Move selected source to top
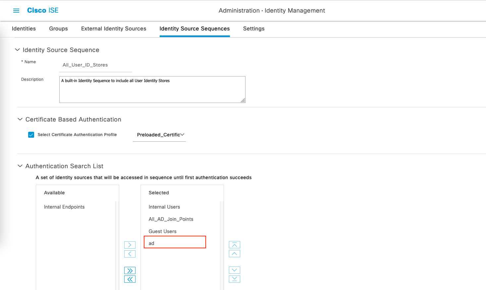This screenshot has height=290, width=486. (234, 245)
